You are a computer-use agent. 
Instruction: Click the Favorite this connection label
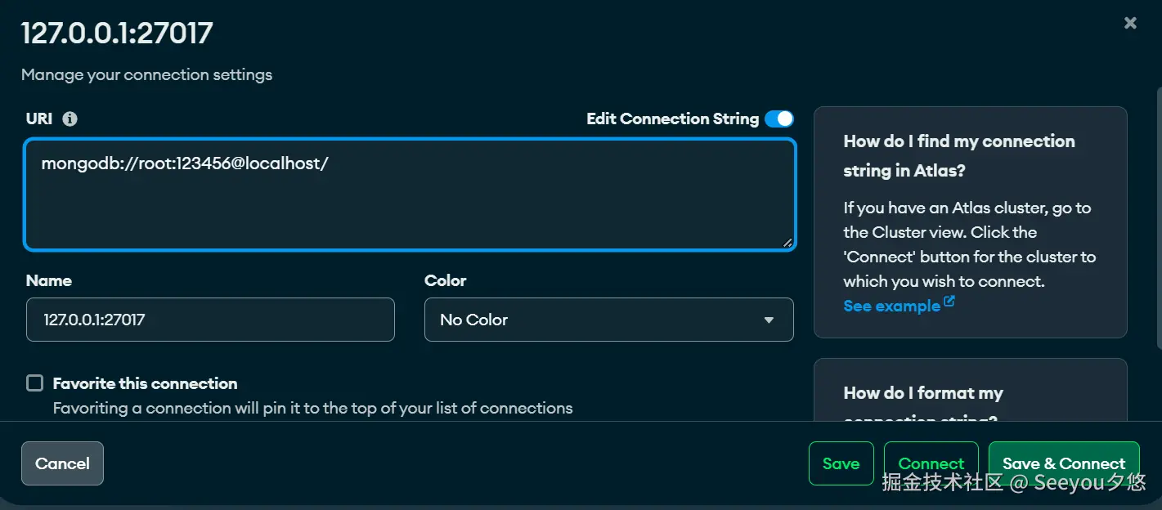145,383
